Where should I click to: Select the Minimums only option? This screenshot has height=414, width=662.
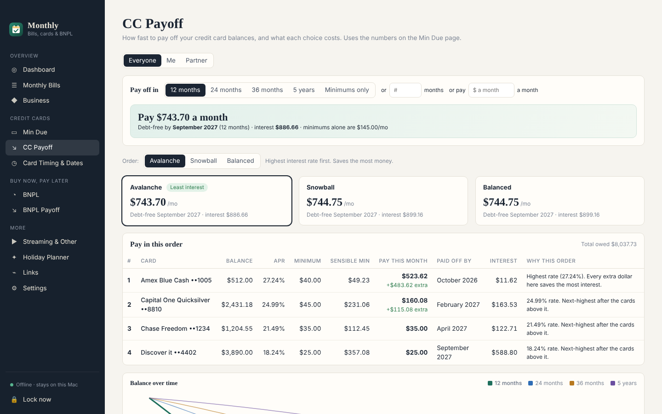pyautogui.click(x=347, y=90)
